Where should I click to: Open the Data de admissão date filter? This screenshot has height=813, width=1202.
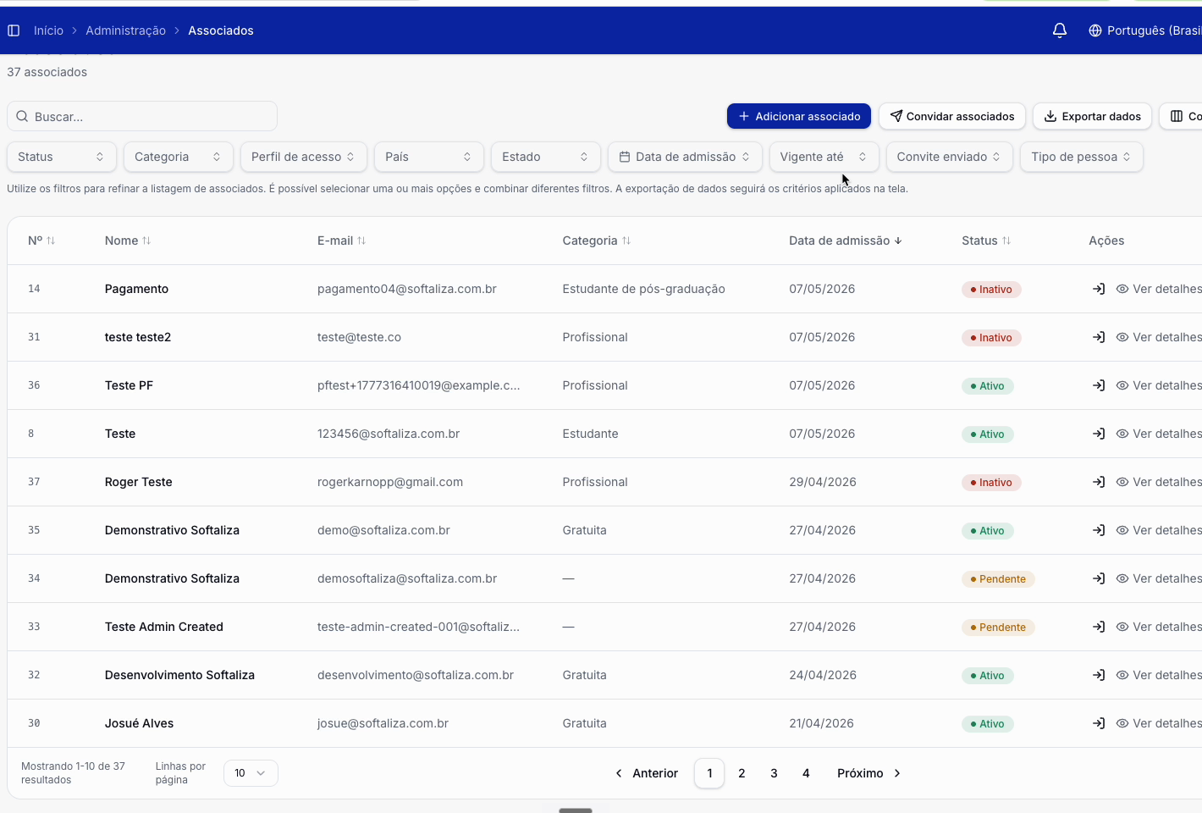coord(685,157)
